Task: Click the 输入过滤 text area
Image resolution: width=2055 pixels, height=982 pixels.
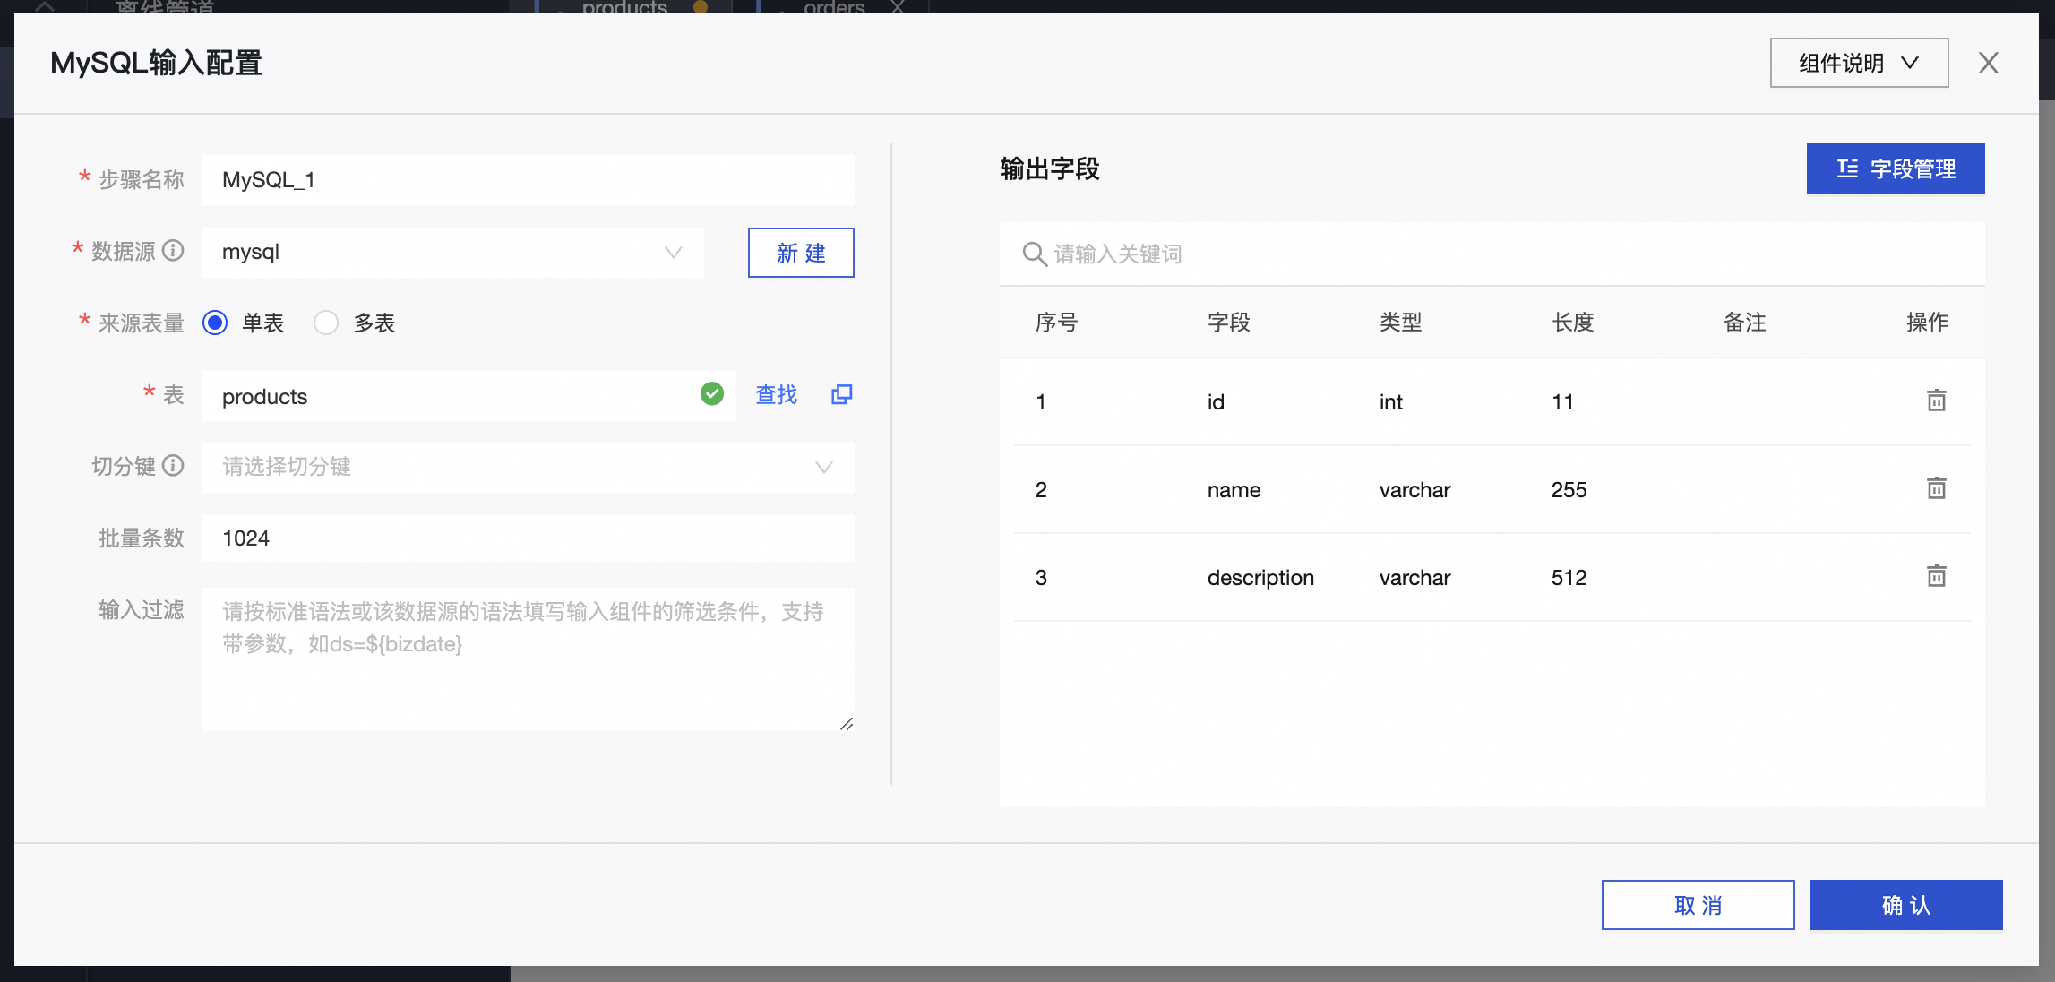Action: [x=528, y=659]
